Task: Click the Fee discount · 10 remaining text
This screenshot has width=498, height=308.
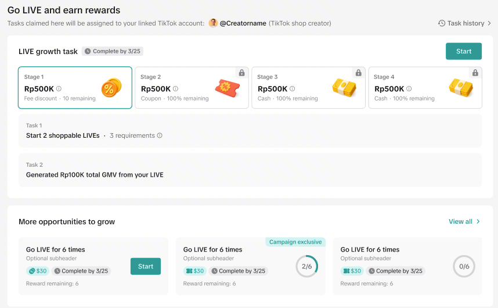Action: [x=60, y=99]
